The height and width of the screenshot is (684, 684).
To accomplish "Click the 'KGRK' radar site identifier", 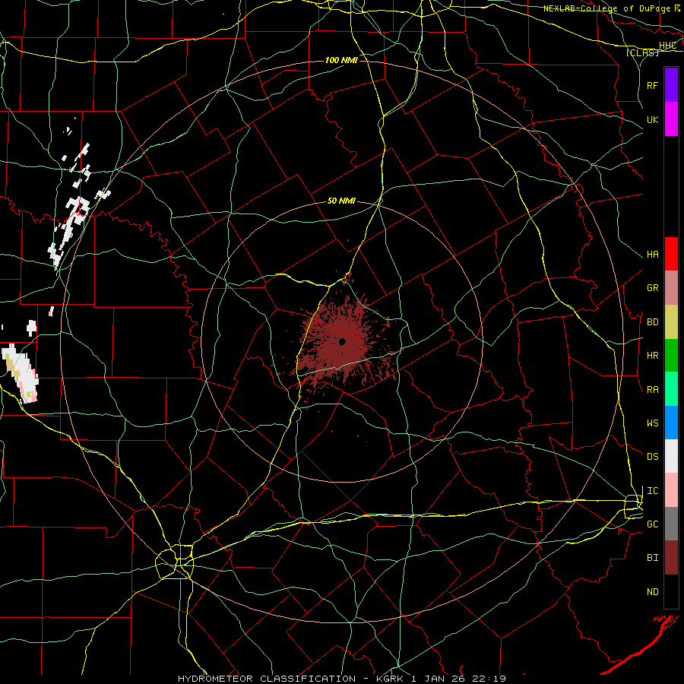I will [390, 679].
